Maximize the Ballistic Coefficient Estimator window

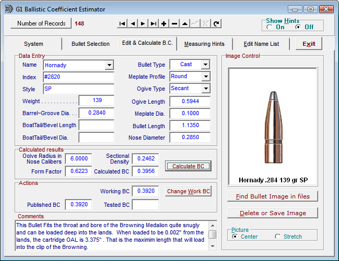point(310,9)
